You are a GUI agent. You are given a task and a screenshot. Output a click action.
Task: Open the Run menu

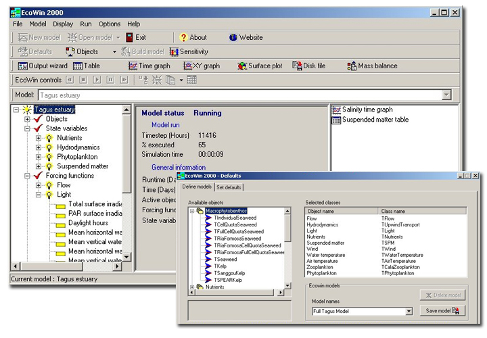[x=86, y=24]
